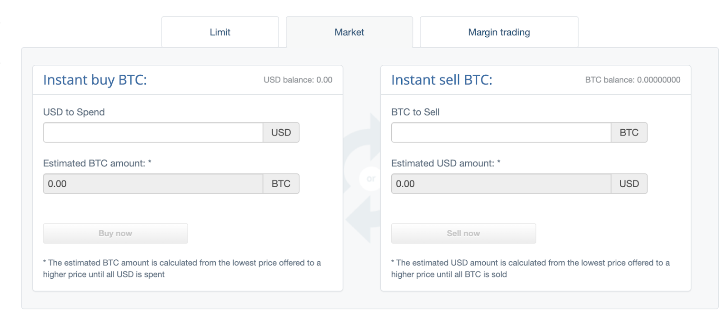Screen dimensions: 727x321
Task: Click the USD label beside estimated USD amount
Action: (x=629, y=184)
